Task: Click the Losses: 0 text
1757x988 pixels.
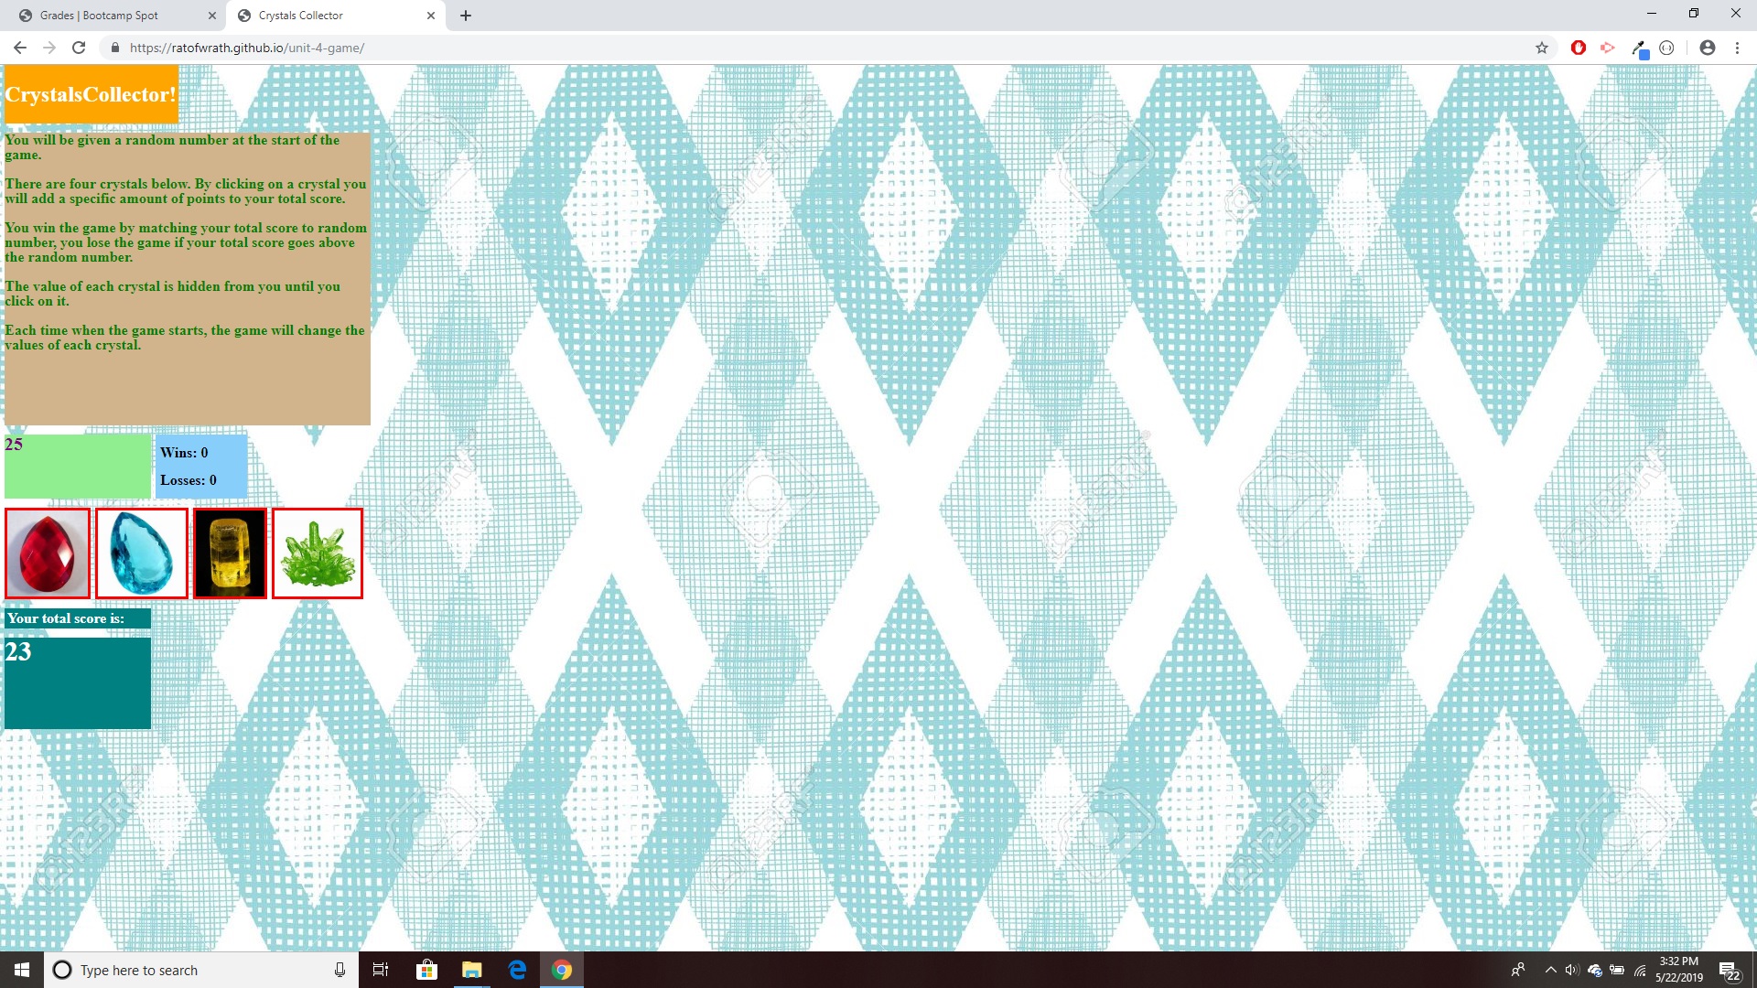Action: [189, 480]
